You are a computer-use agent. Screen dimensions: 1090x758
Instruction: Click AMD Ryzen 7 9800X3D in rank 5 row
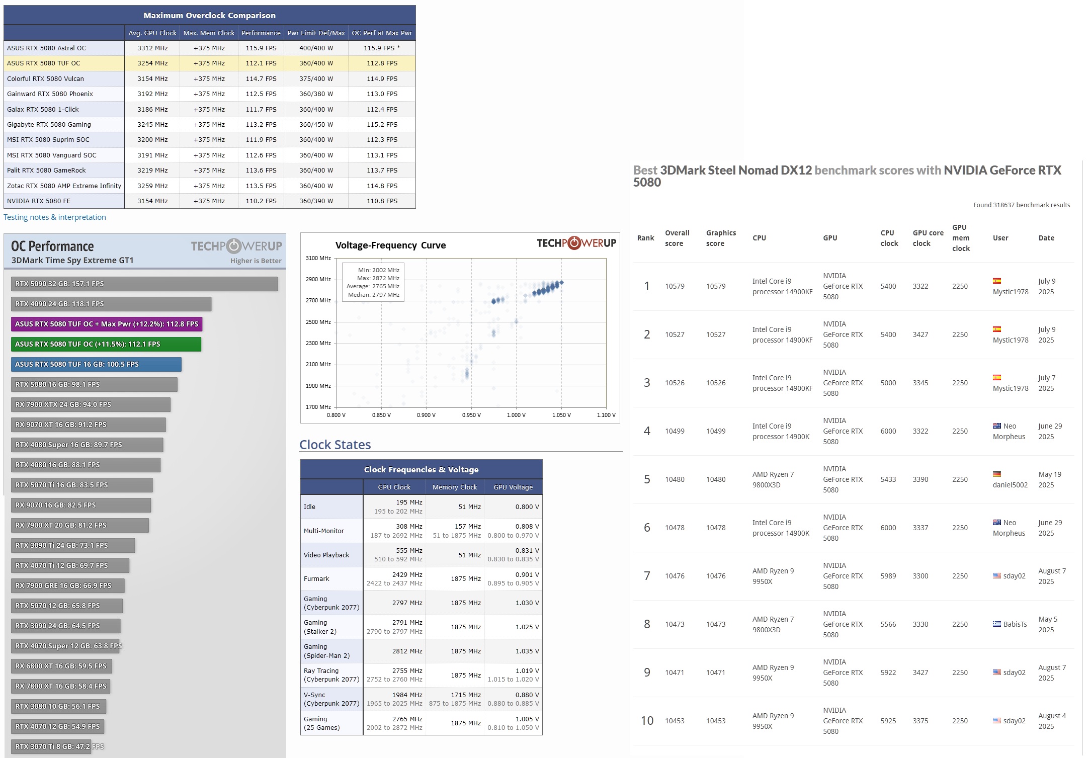[x=773, y=479]
